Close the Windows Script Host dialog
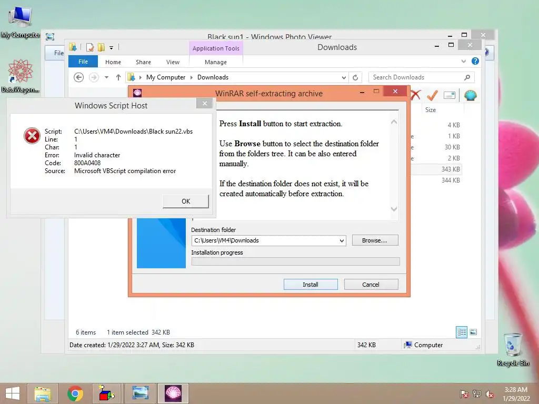The width and height of the screenshot is (539, 404). (205, 104)
